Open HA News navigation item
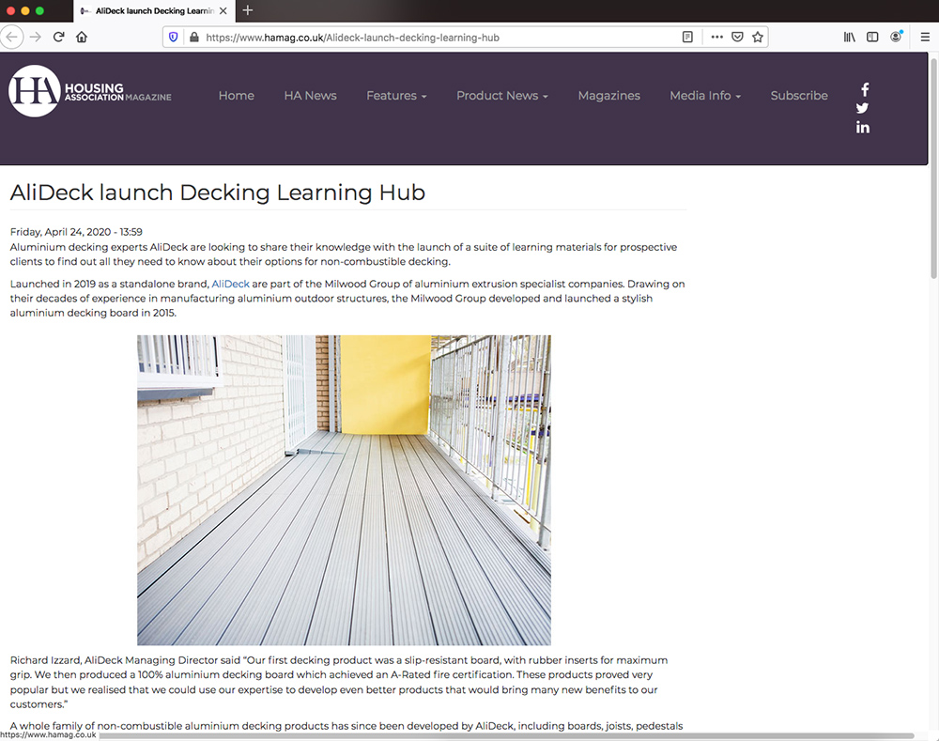This screenshot has width=939, height=741. (310, 96)
